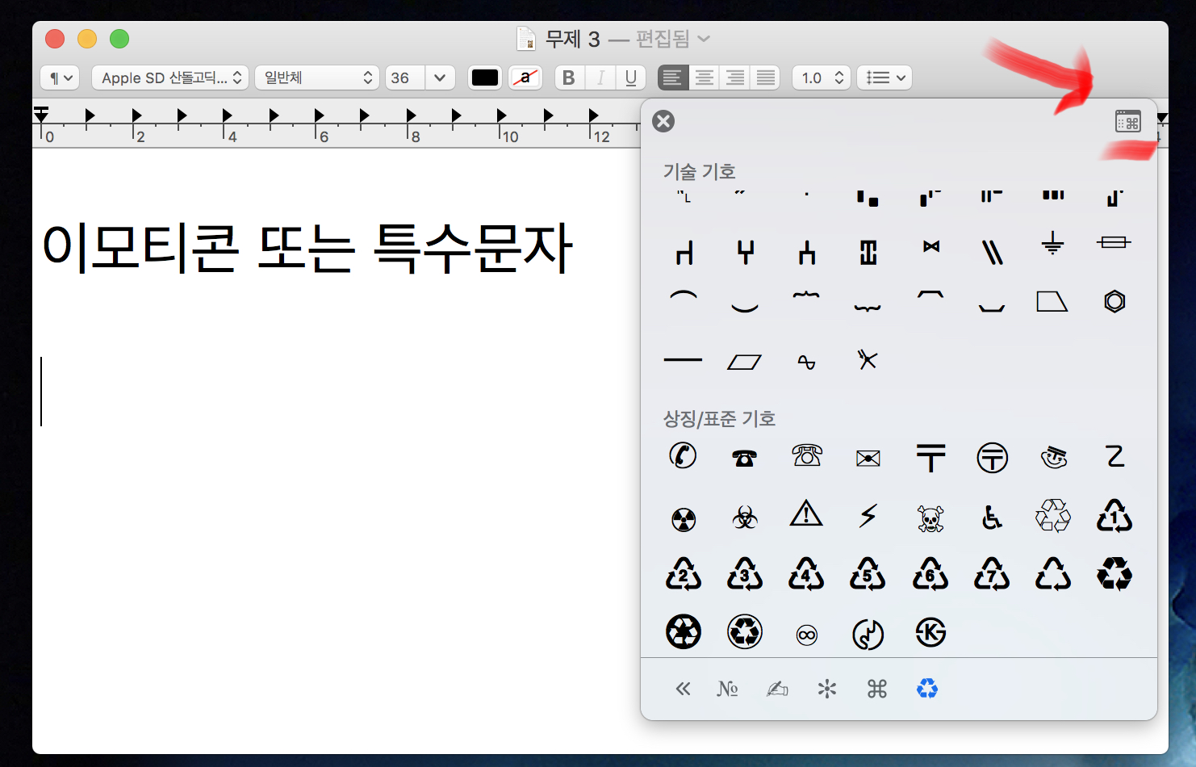Viewport: 1196px width, 767px height.
Task: Insert the biohazard sign symbol
Action: (x=744, y=518)
